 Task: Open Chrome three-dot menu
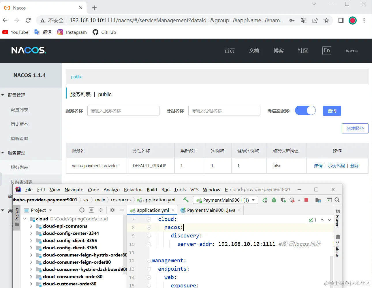point(364,20)
